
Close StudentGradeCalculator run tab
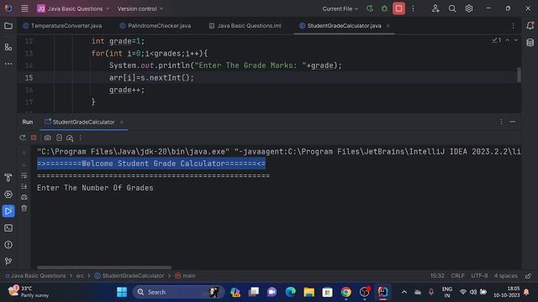[x=121, y=122]
